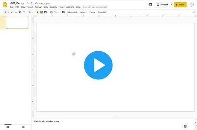Select the shape tool
The width and height of the screenshot is (197, 130).
click(51, 12)
